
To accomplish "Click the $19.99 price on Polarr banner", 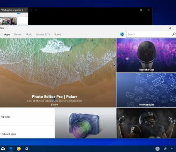I will 54,105.
